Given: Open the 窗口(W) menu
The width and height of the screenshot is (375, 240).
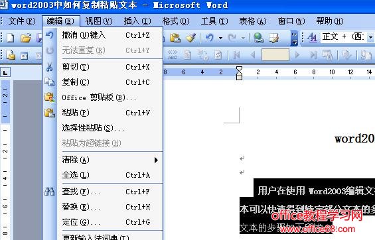Looking at the screenshot, I should (x=291, y=21).
